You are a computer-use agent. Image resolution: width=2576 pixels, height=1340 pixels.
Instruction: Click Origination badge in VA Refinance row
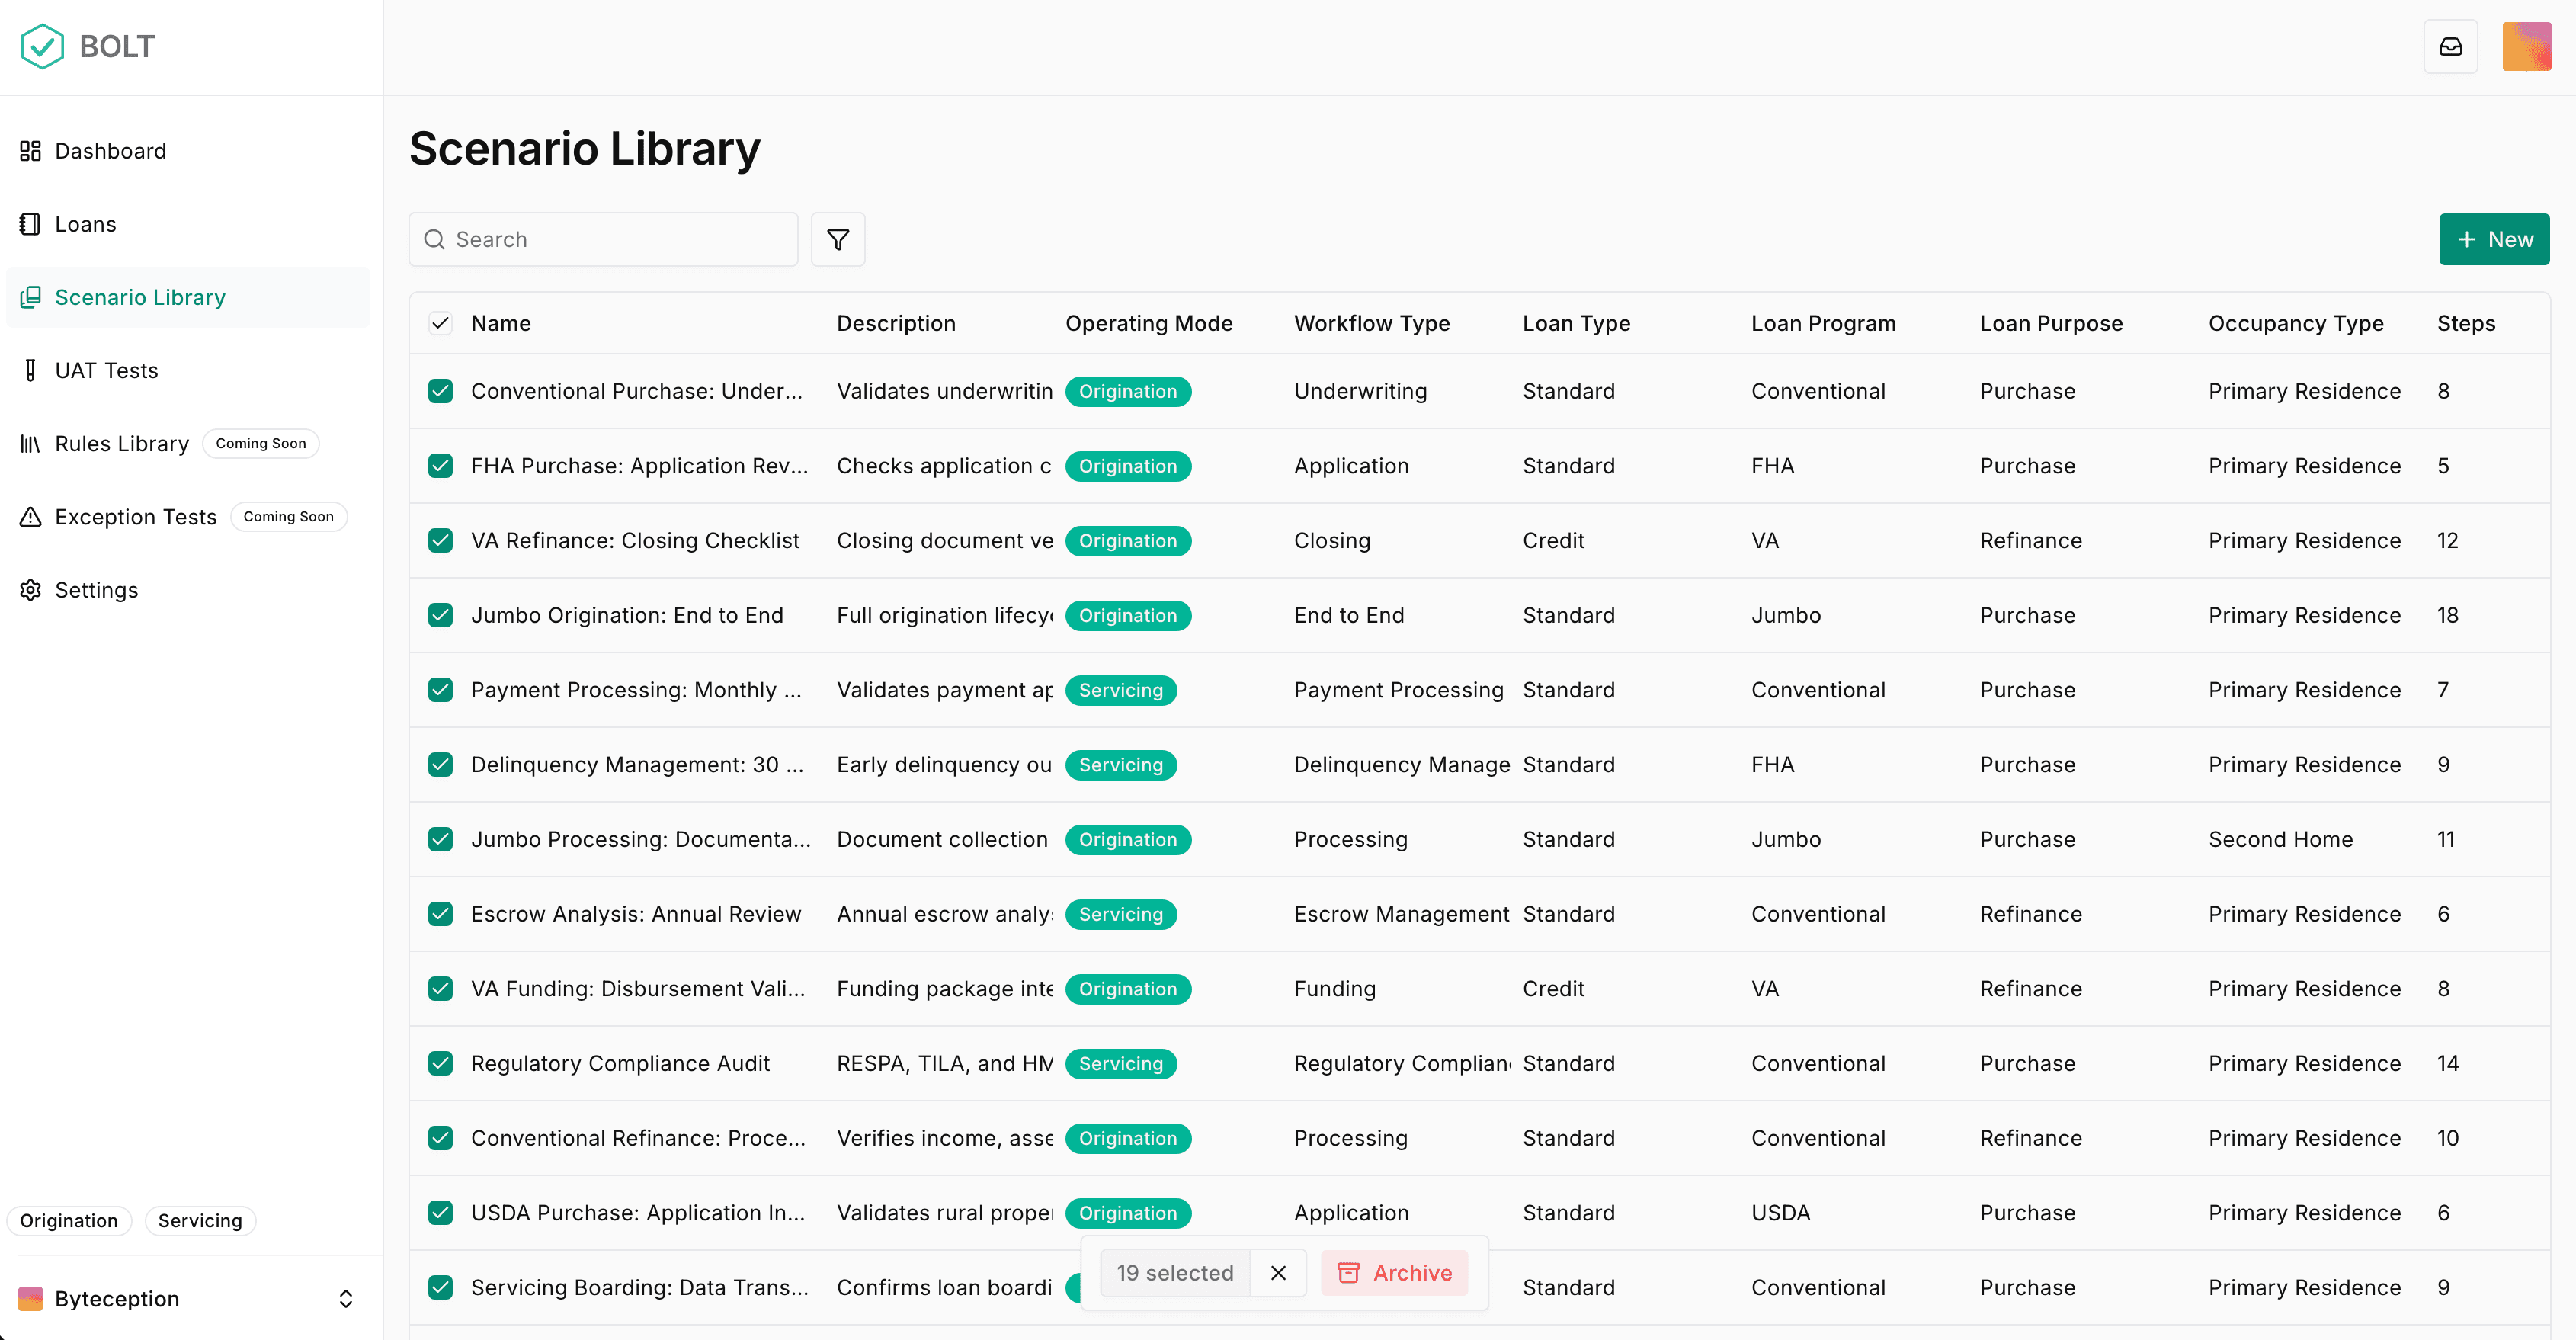[x=1128, y=540]
